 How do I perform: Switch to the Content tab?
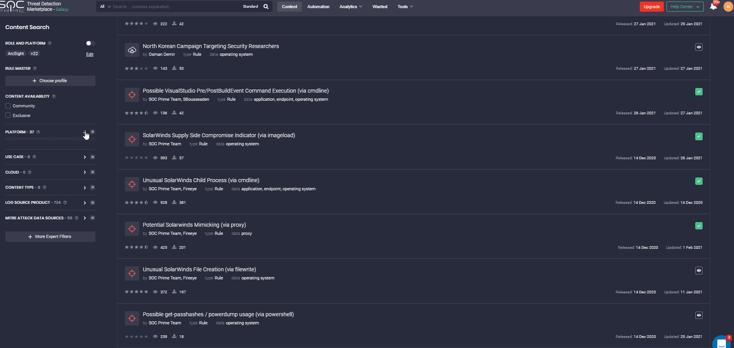290,7
